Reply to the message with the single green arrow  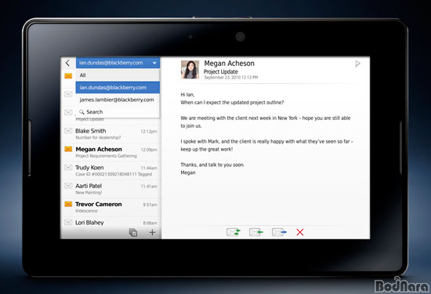(x=256, y=232)
